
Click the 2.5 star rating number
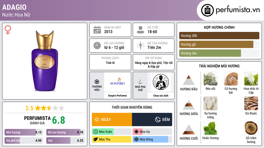point(29,108)
